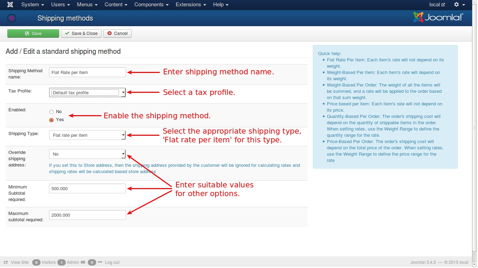Open the Override shipping address dropdown
This screenshot has width=478, height=268.
click(x=87, y=154)
